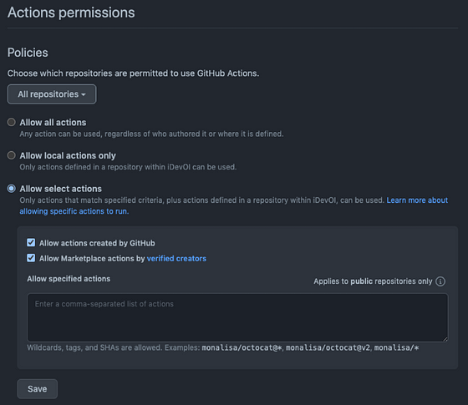Screen dimensions: 468x405
Task: Select the Allow all actions radio button
Action: click(x=12, y=122)
